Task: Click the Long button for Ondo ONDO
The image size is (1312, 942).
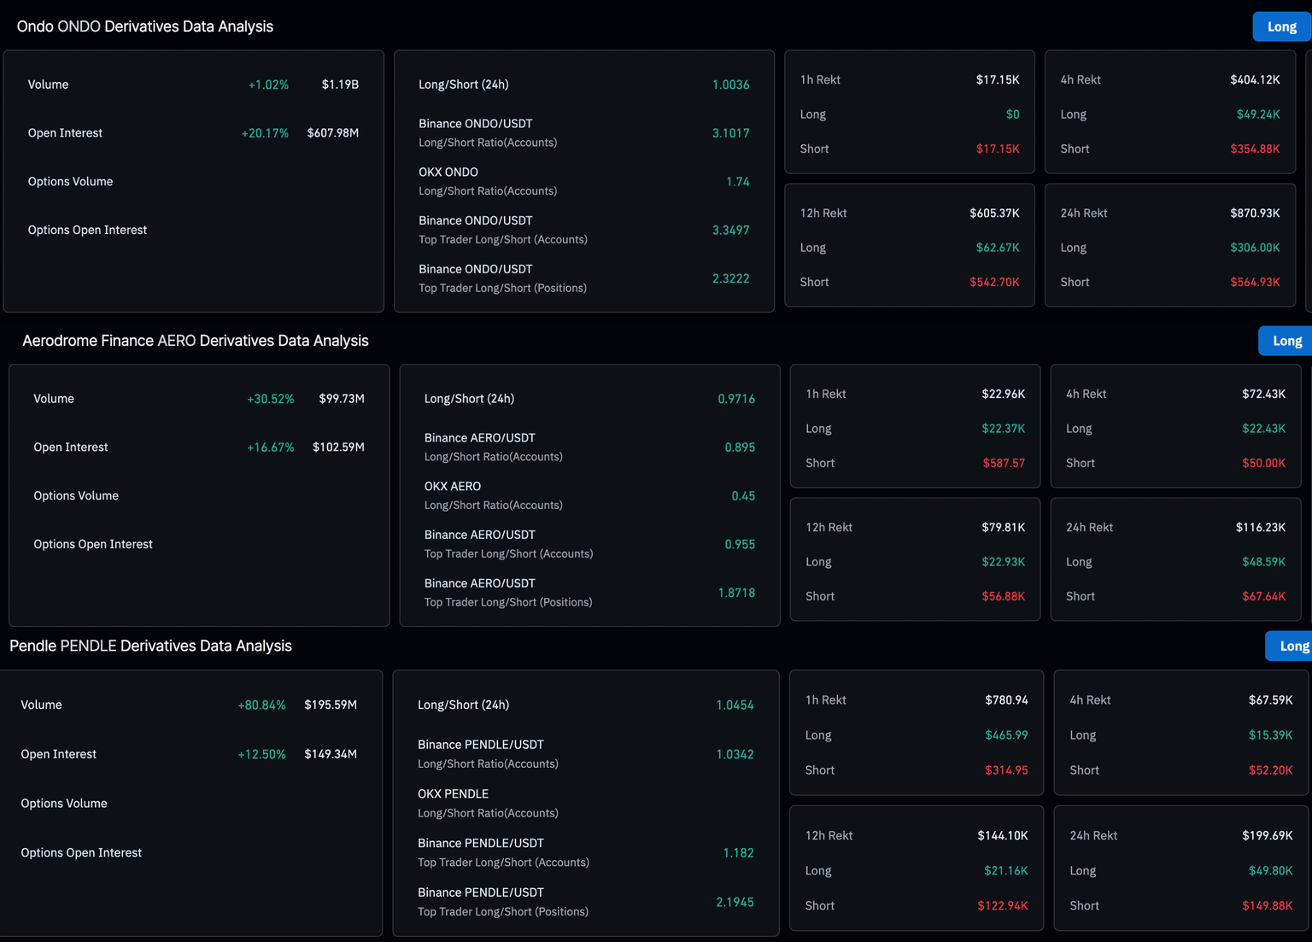Action: coord(1280,26)
